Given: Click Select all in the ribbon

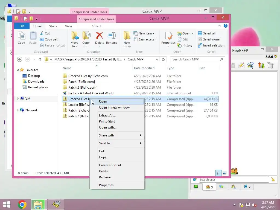Looking at the screenshot, I should [207, 33].
